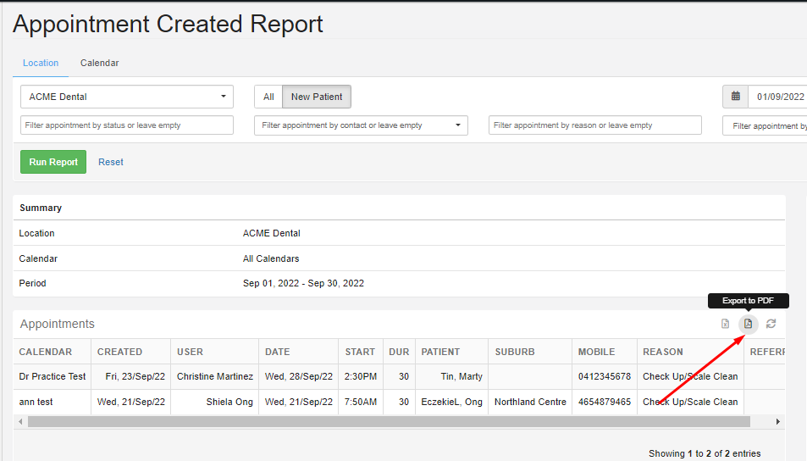
Task: Click the 2:30PM start time cell
Action: (x=361, y=376)
